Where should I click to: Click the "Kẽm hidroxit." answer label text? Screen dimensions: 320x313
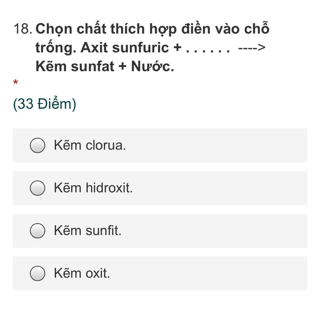[93, 188]
